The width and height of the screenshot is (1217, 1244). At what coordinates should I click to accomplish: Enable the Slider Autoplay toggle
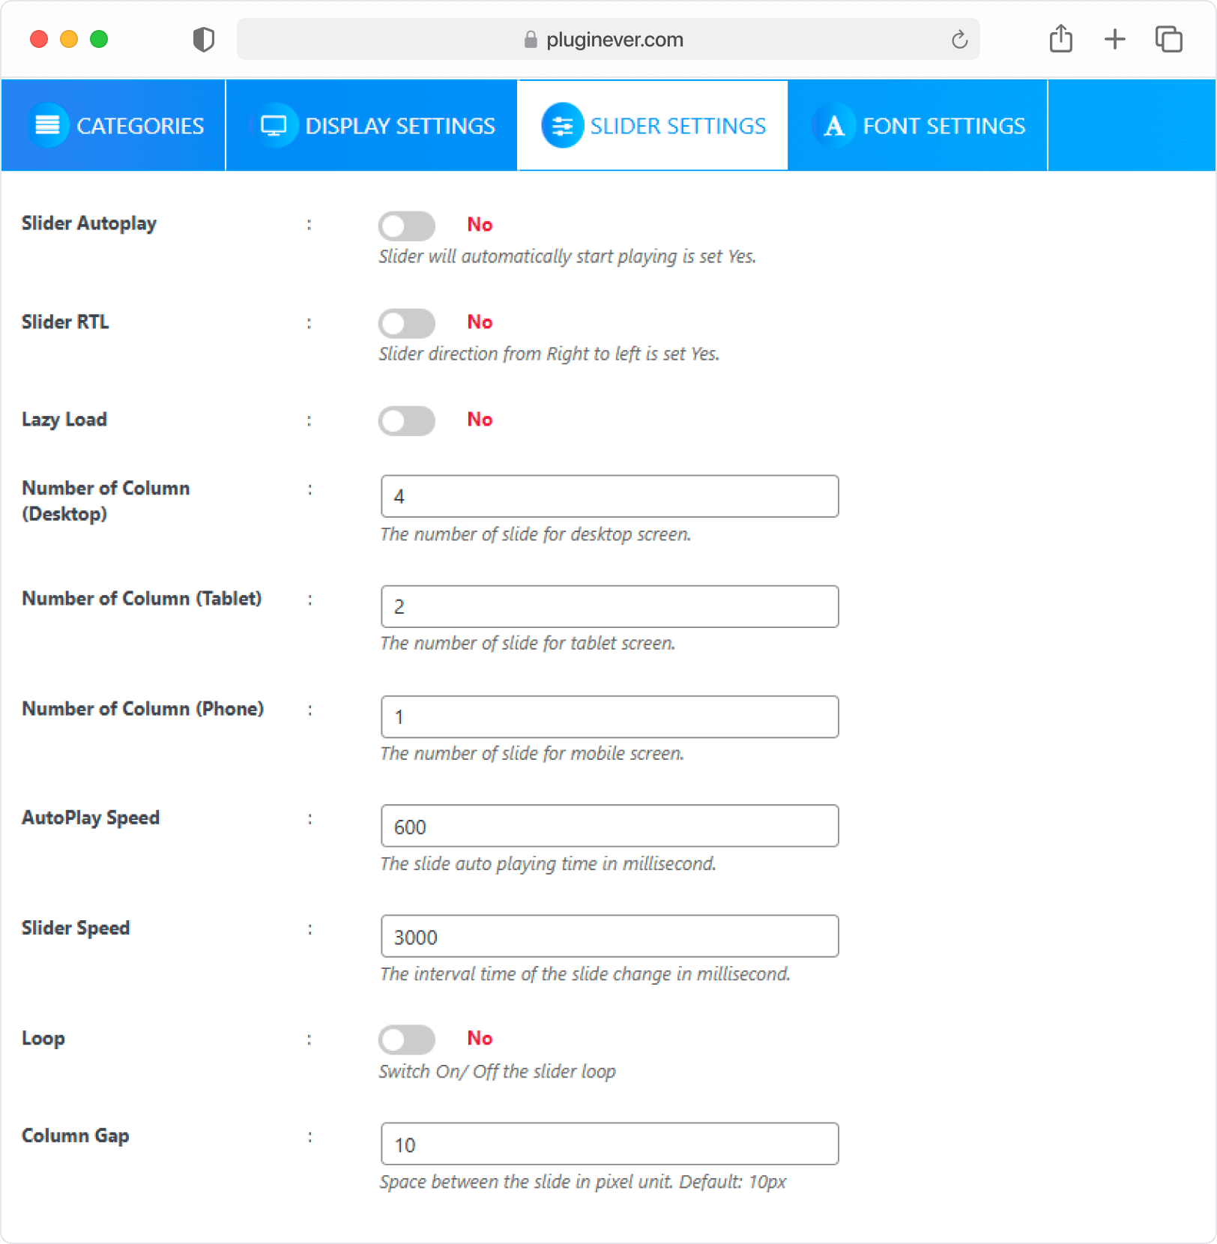[x=406, y=226]
